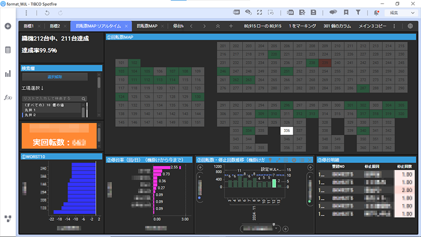
Task: Open the notifications bell icon
Action: click(376, 12)
